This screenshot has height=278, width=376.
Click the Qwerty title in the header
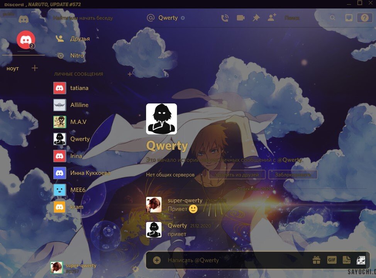point(168,18)
